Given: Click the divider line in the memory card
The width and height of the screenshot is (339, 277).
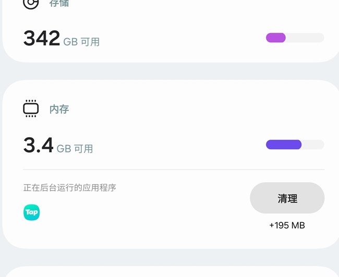Looking at the screenshot, I should click(174, 170).
